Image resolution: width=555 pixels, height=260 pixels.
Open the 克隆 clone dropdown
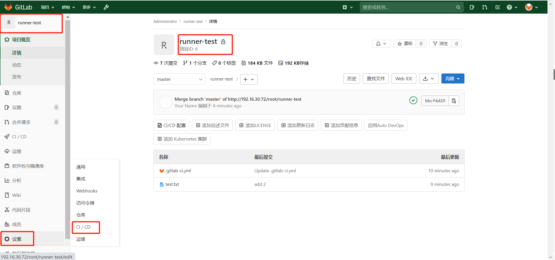[x=453, y=78]
